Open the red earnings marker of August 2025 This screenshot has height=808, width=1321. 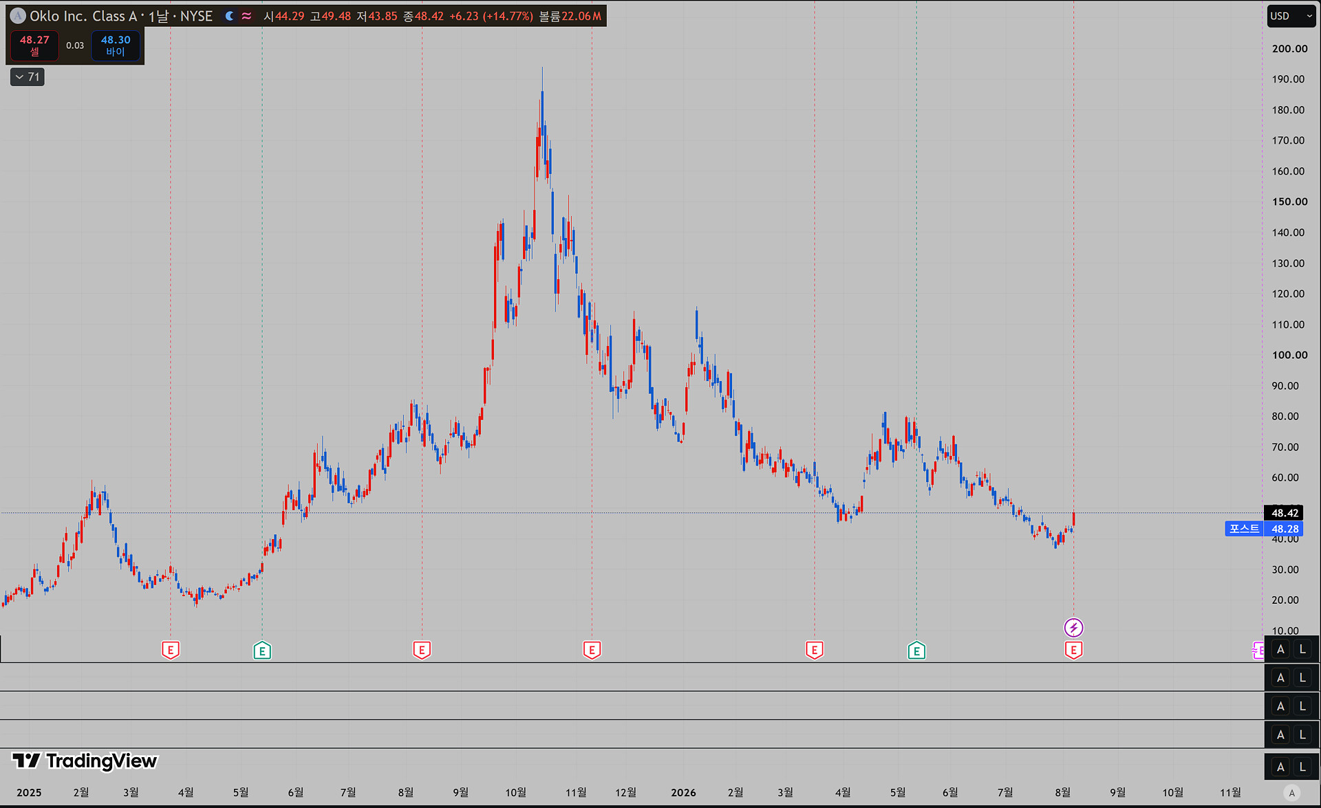(422, 650)
